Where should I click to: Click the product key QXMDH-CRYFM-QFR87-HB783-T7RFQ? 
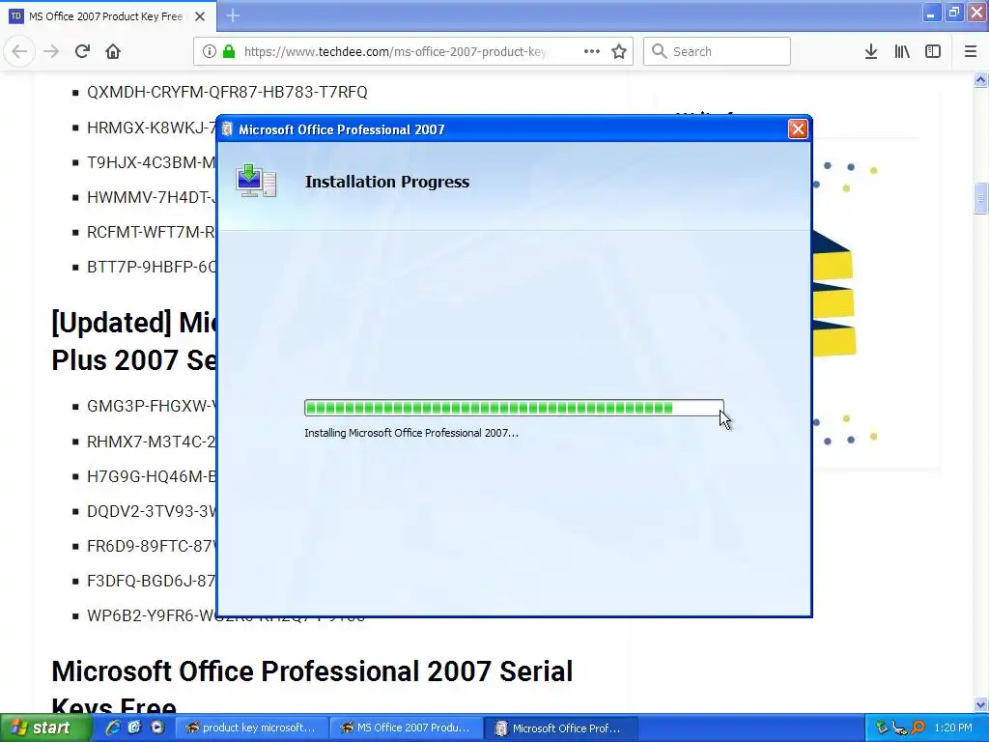227,92
